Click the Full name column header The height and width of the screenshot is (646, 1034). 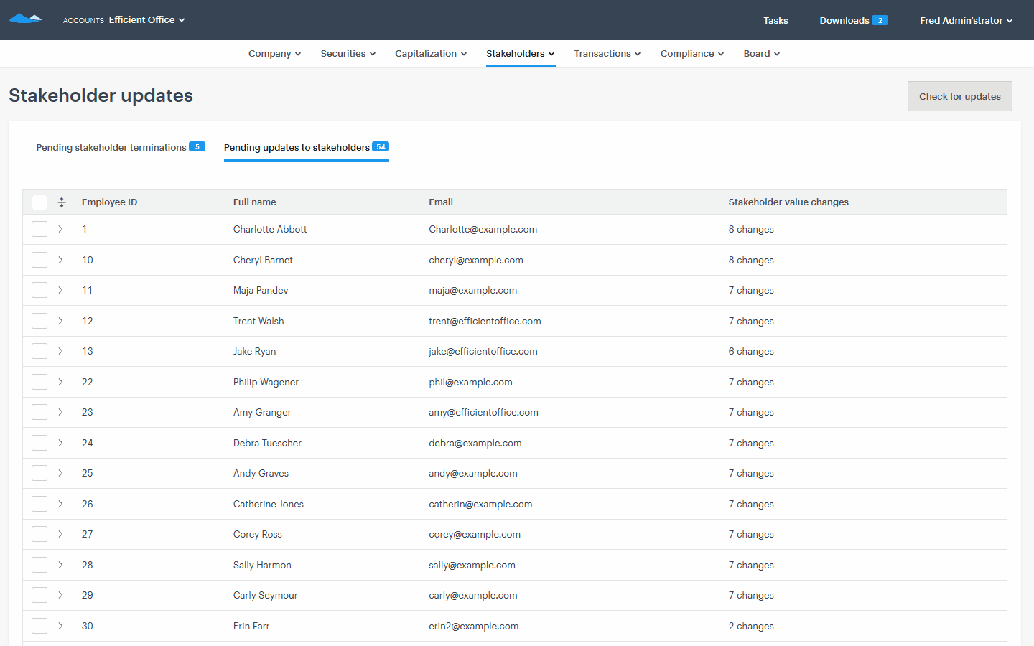[x=255, y=202]
